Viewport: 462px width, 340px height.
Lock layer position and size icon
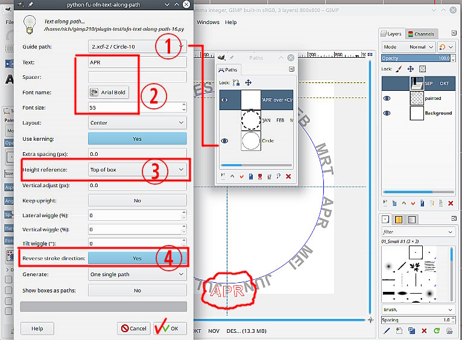[x=411, y=69]
